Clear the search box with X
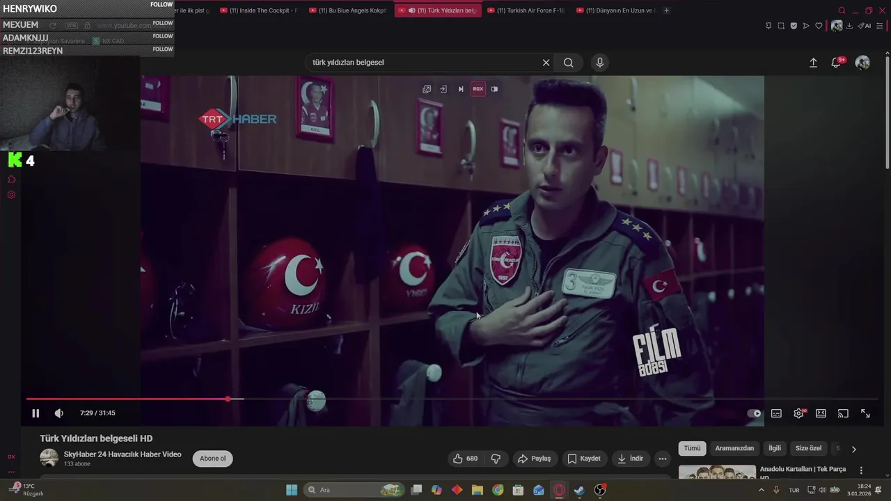This screenshot has width=891, height=501. (x=546, y=63)
